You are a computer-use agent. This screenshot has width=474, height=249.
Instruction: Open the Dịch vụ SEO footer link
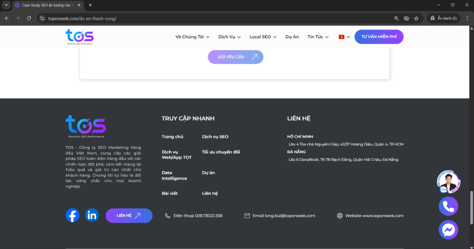215,136
